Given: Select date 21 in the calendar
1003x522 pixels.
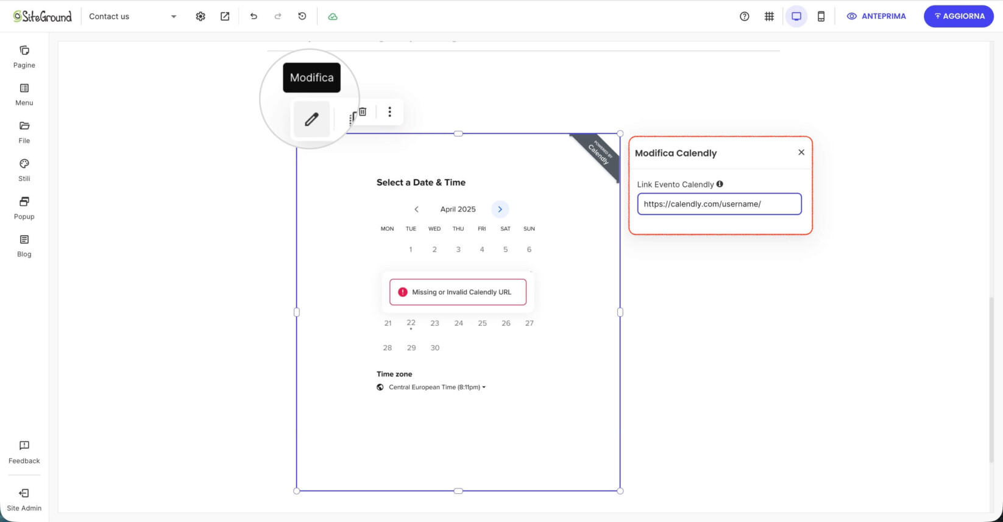Looking at the screenshot, I should click(388, 323).
